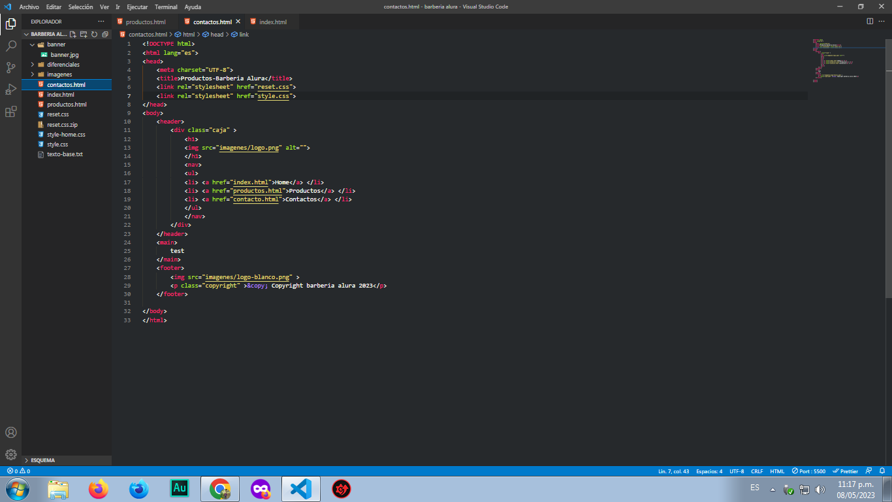The height and width of the screenshot is (502, 892).
Task: Open the Search view in activity bar
Action: tap(10, 46)
